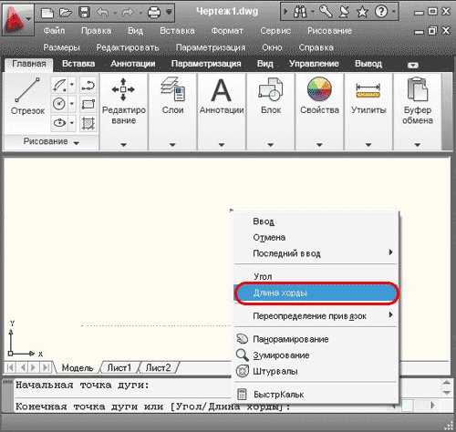Switch to the Параметризация ribbon tab
The height and width of the screenshot is (432, 456).
206,64
